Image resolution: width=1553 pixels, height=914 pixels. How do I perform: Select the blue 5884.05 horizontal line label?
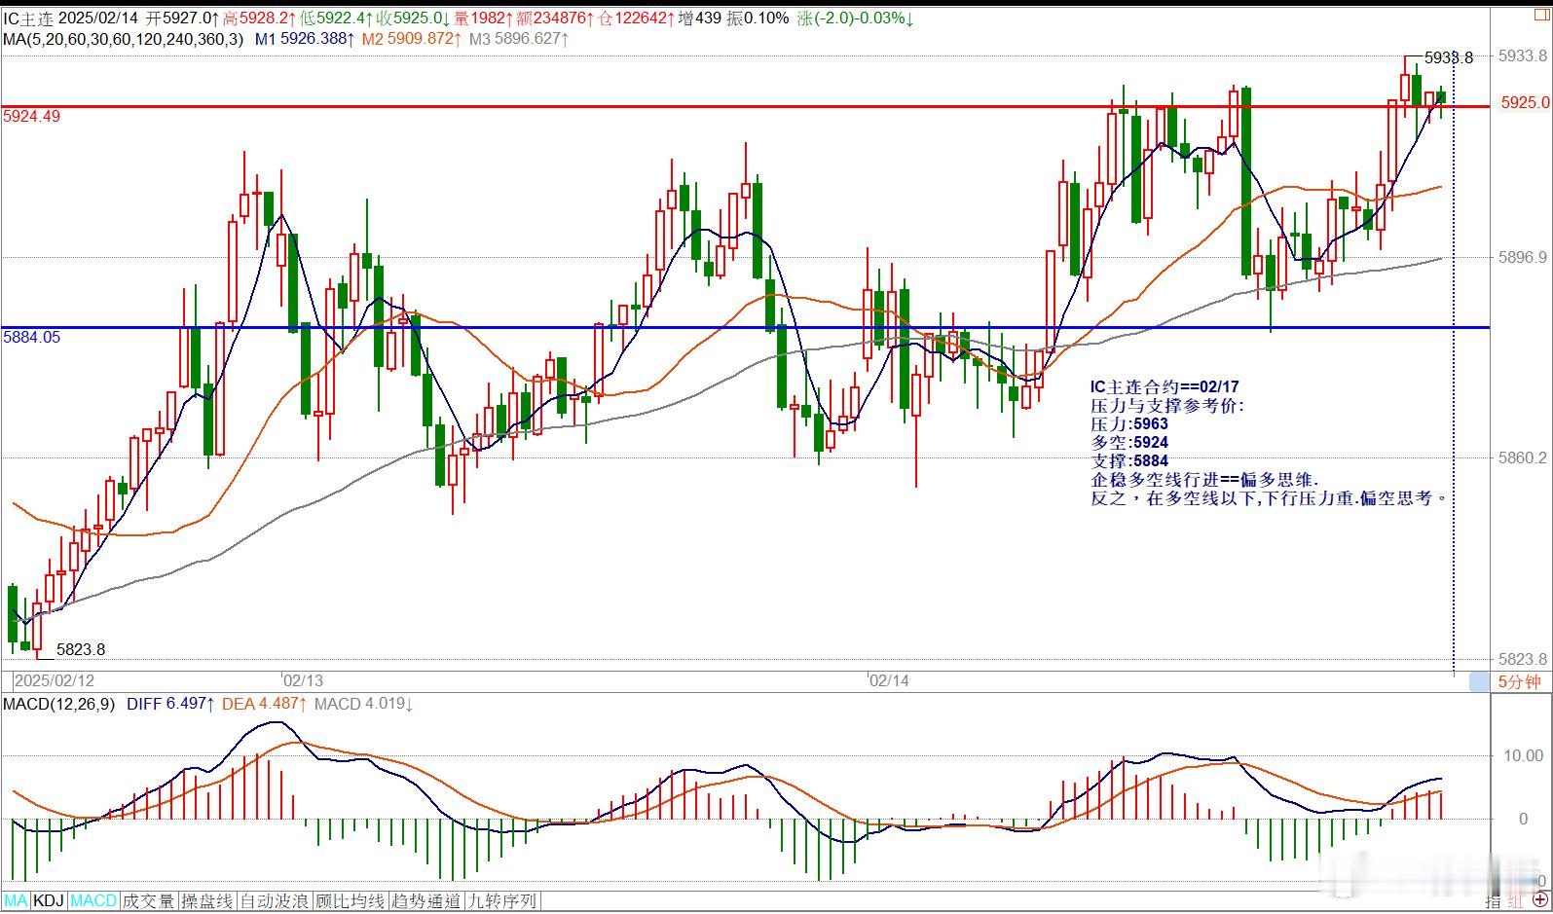coord(31,337)
